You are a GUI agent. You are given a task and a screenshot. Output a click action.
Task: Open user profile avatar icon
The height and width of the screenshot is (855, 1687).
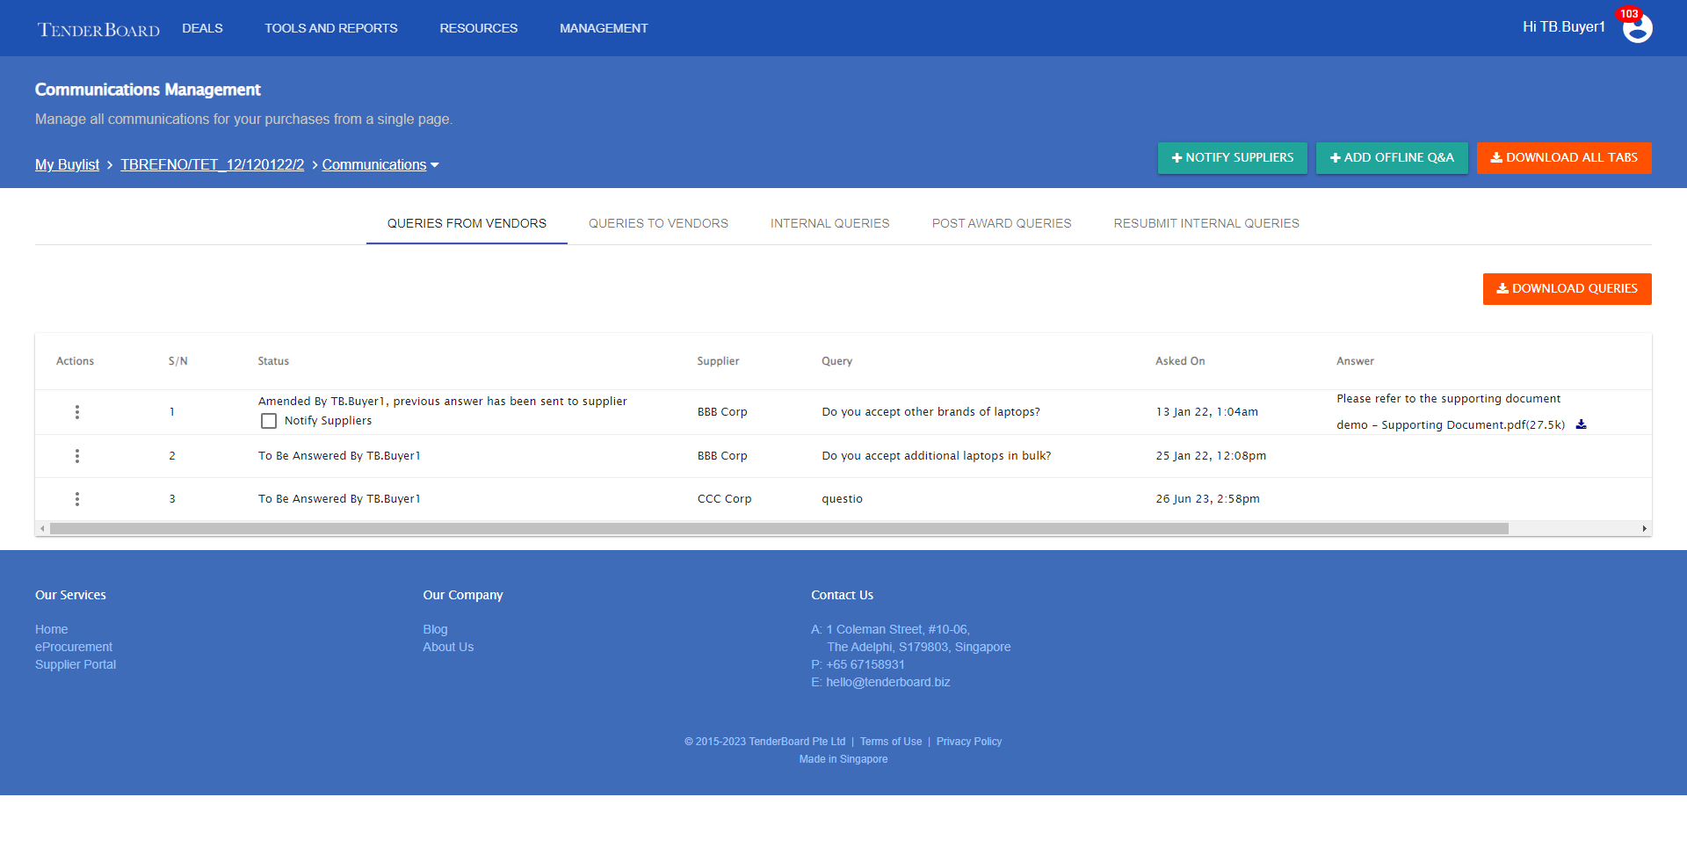pos(1637,28)
